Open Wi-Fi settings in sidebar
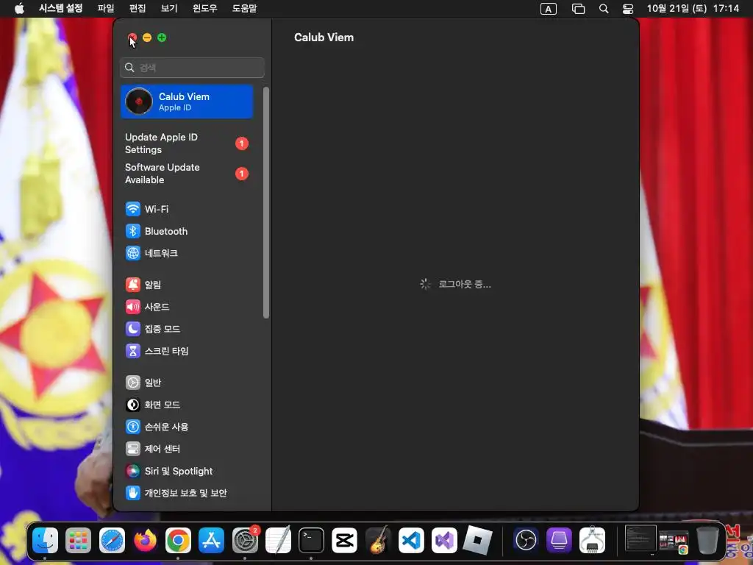The height and width of the screenshot is (565, 753). tap(187, 209)
